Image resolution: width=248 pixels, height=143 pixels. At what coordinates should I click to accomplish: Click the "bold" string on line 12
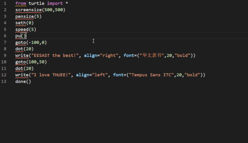[192, 75]
